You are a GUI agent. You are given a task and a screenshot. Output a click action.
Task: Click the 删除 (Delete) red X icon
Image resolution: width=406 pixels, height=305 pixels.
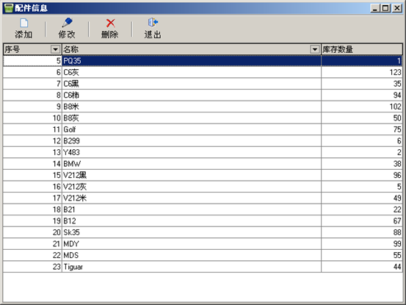(111, 23)
